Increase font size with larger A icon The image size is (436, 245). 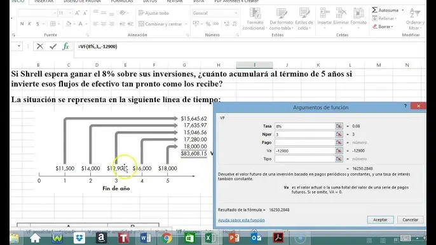(x=78, y=13)
